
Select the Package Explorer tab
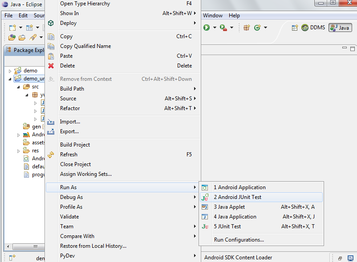pos(25,50)
